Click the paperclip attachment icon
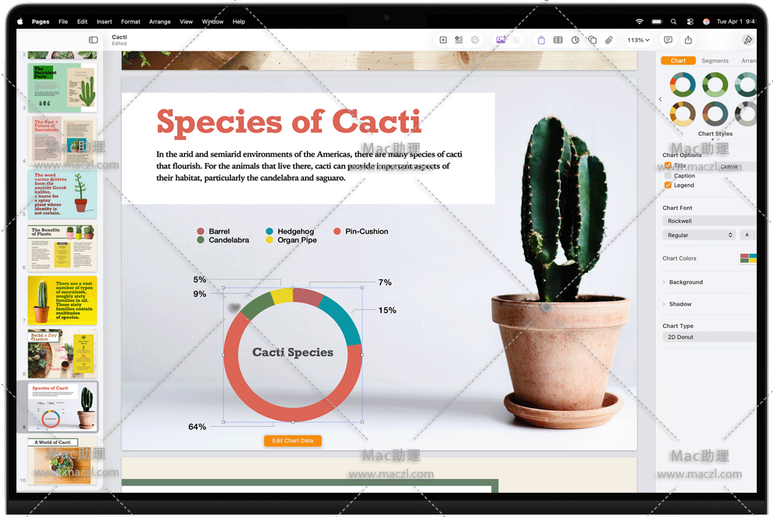The height and width of the screenshot is (517, 773). 609,40
